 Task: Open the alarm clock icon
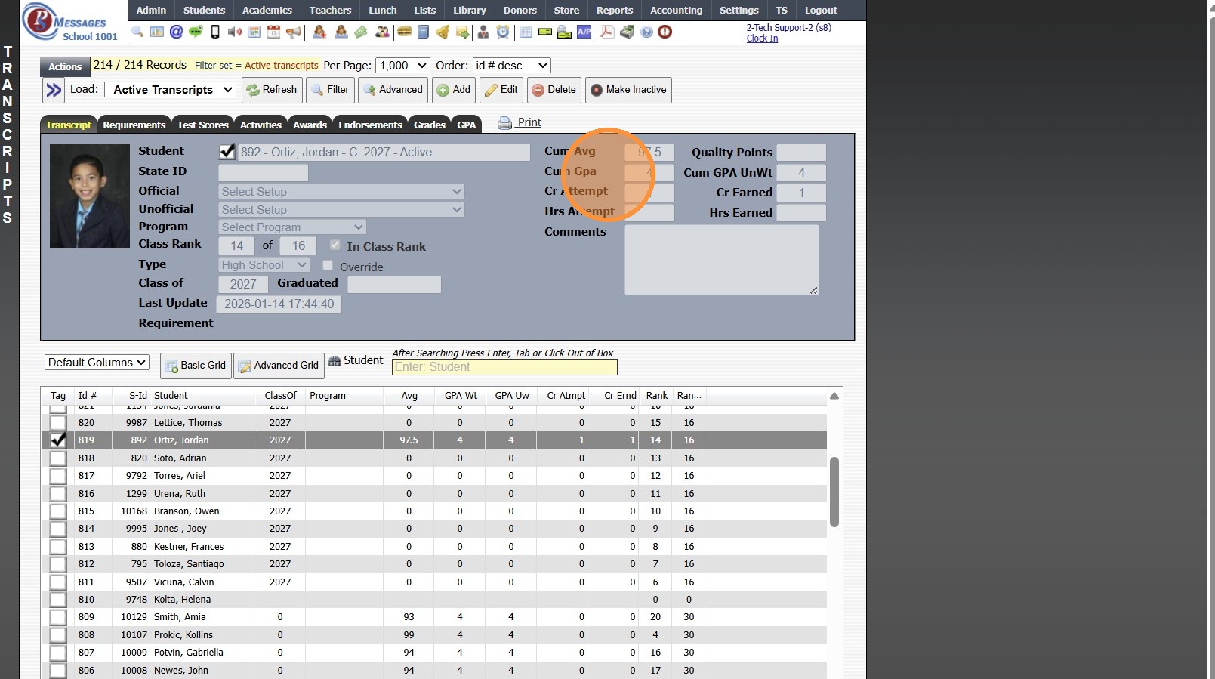click(503, 32)
